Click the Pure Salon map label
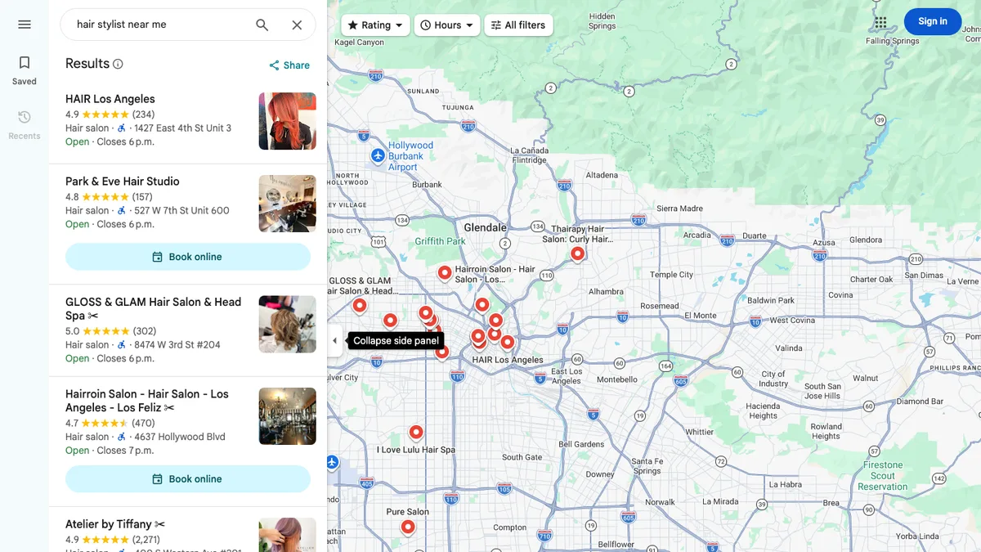981x552 pixels. click(407, 512)
